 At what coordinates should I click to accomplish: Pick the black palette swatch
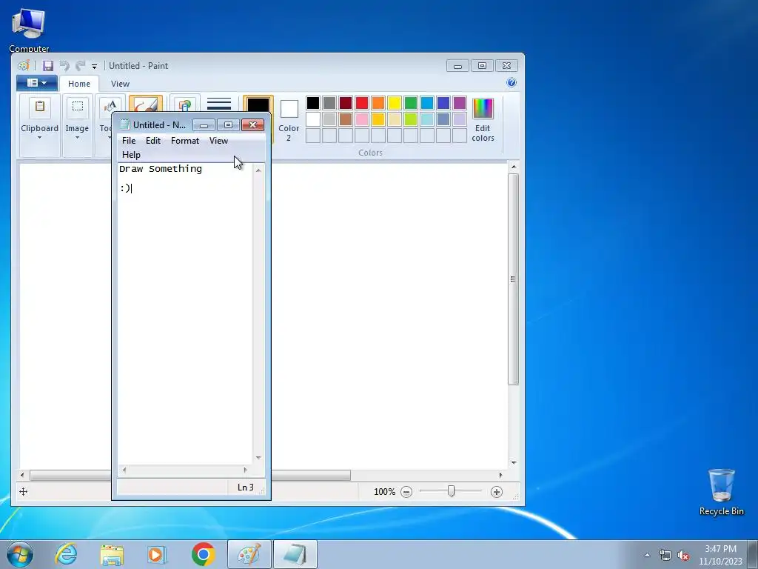tap(313, 102)
